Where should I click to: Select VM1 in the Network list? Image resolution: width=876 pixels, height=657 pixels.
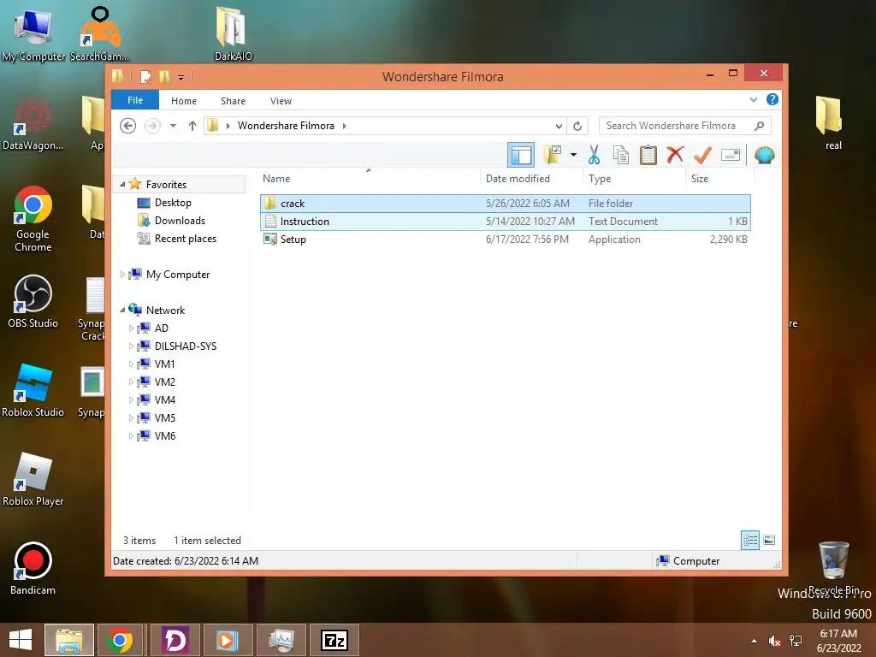pos(164,364)
